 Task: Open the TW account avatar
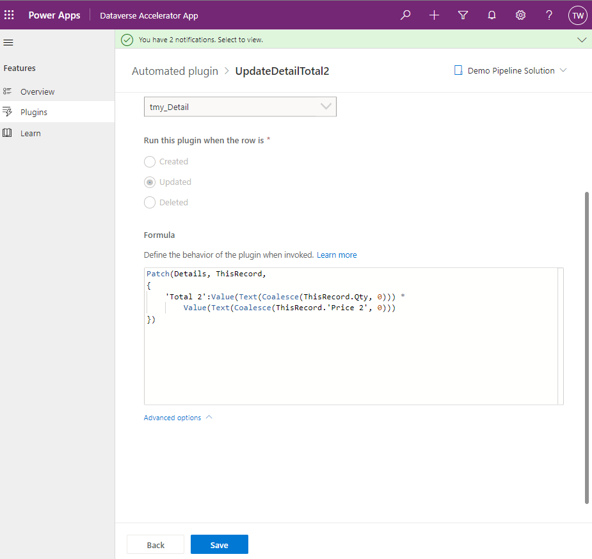[x=578, y=15]
